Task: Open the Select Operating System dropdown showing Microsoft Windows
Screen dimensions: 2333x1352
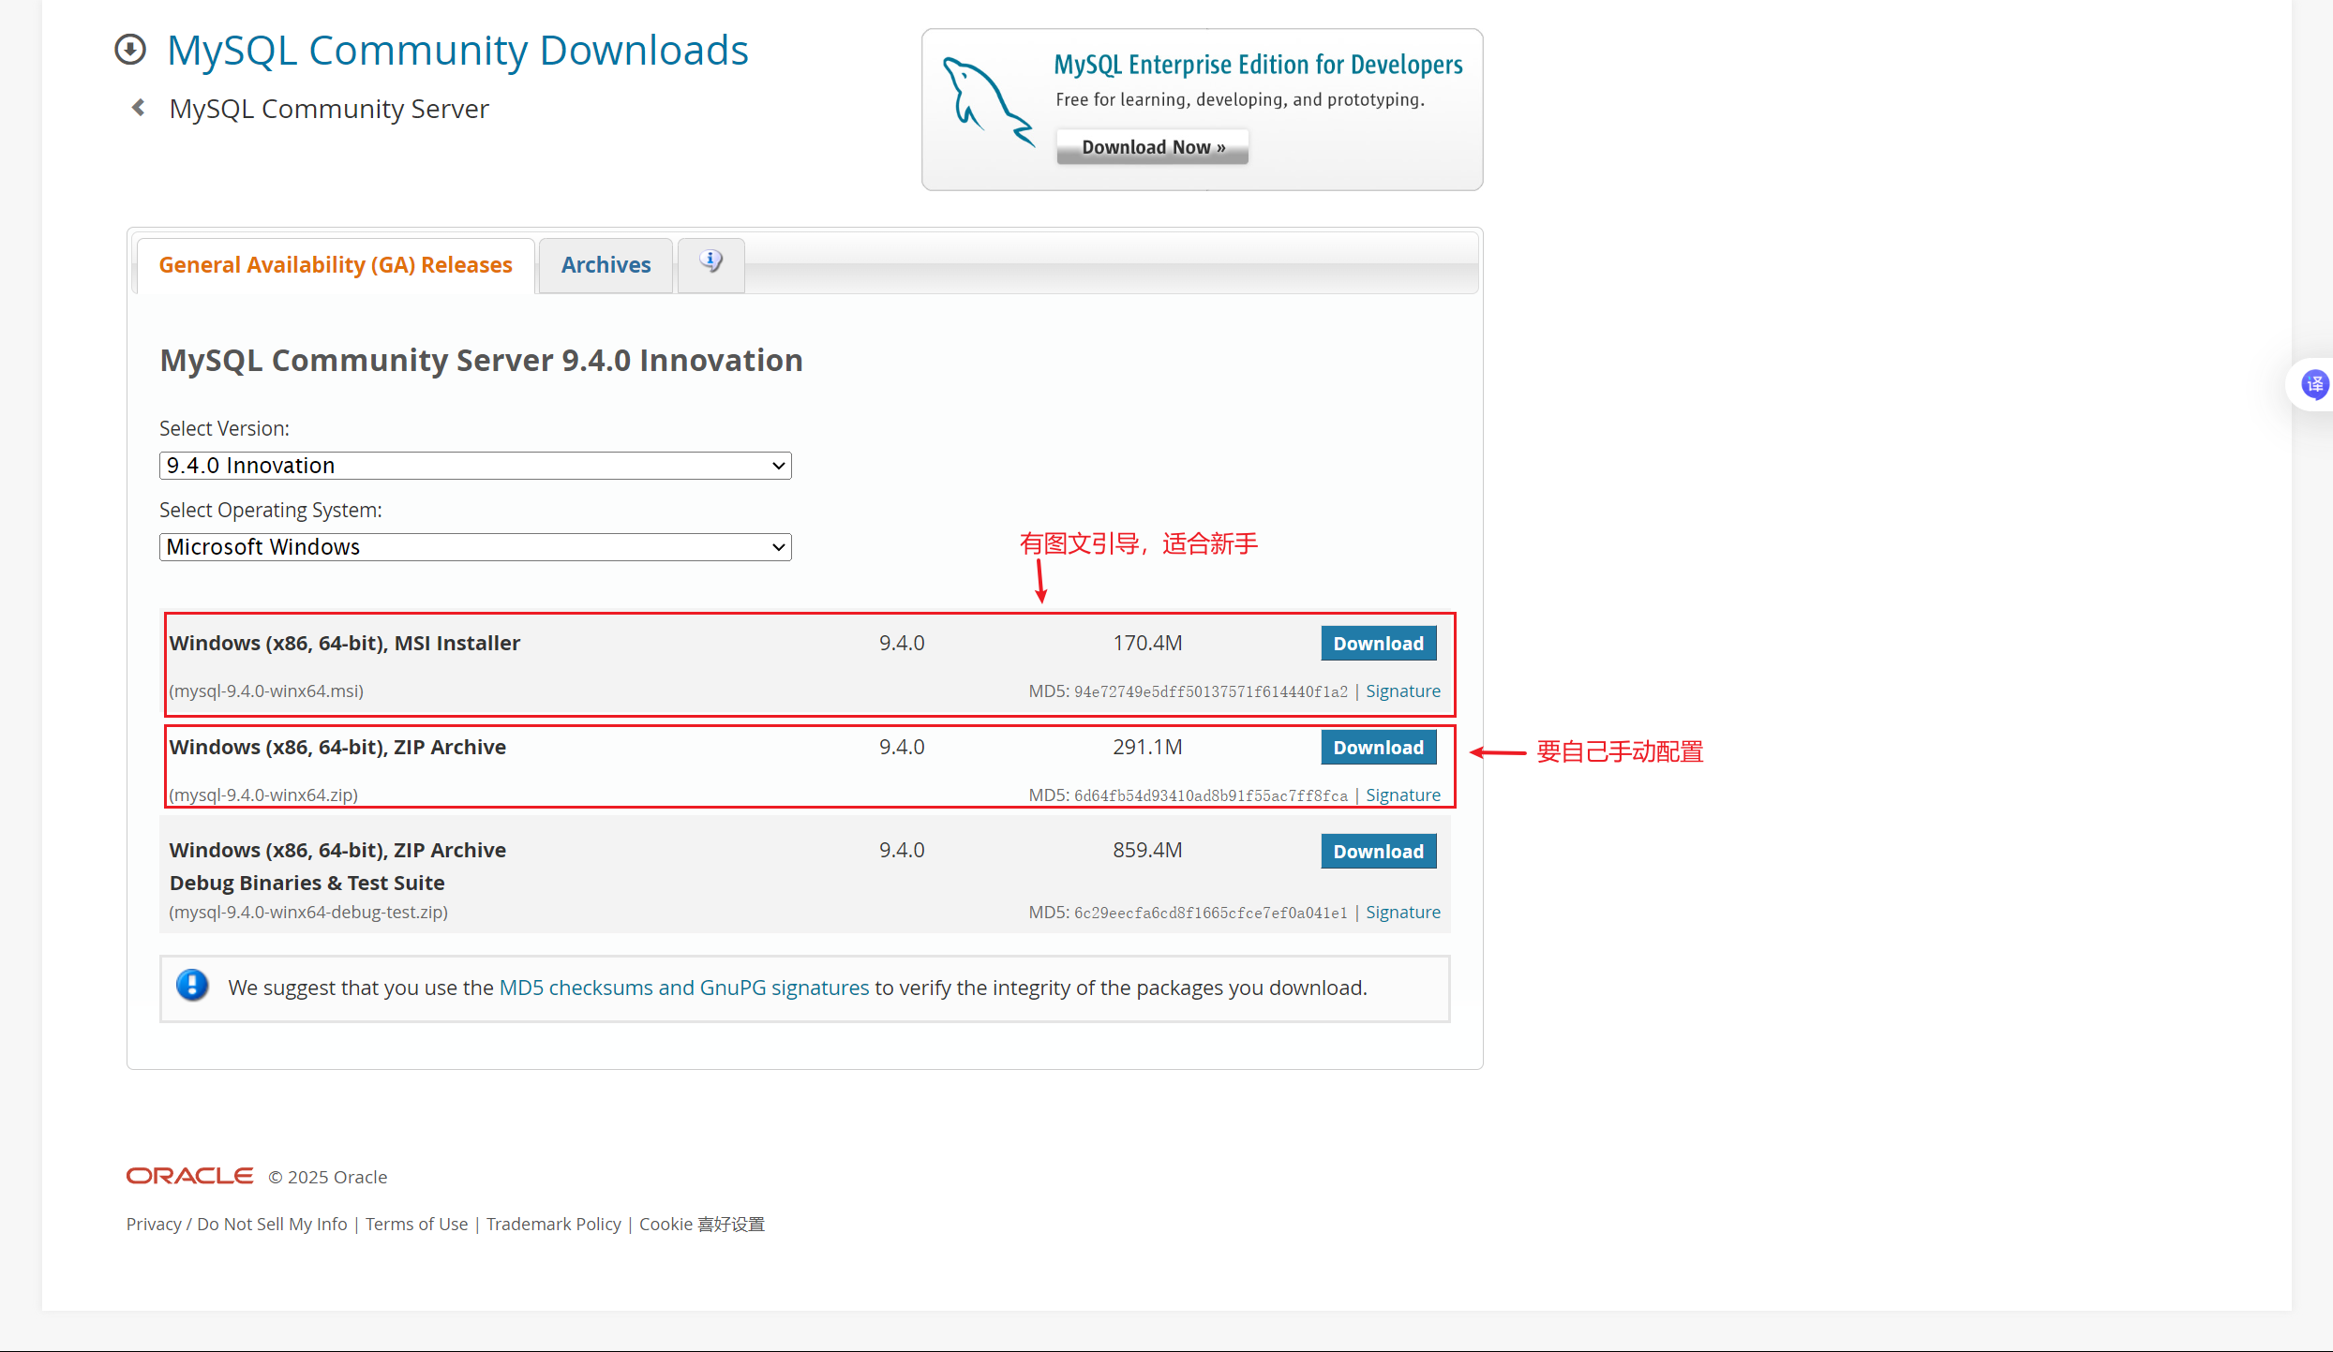Action: [475, 547]
